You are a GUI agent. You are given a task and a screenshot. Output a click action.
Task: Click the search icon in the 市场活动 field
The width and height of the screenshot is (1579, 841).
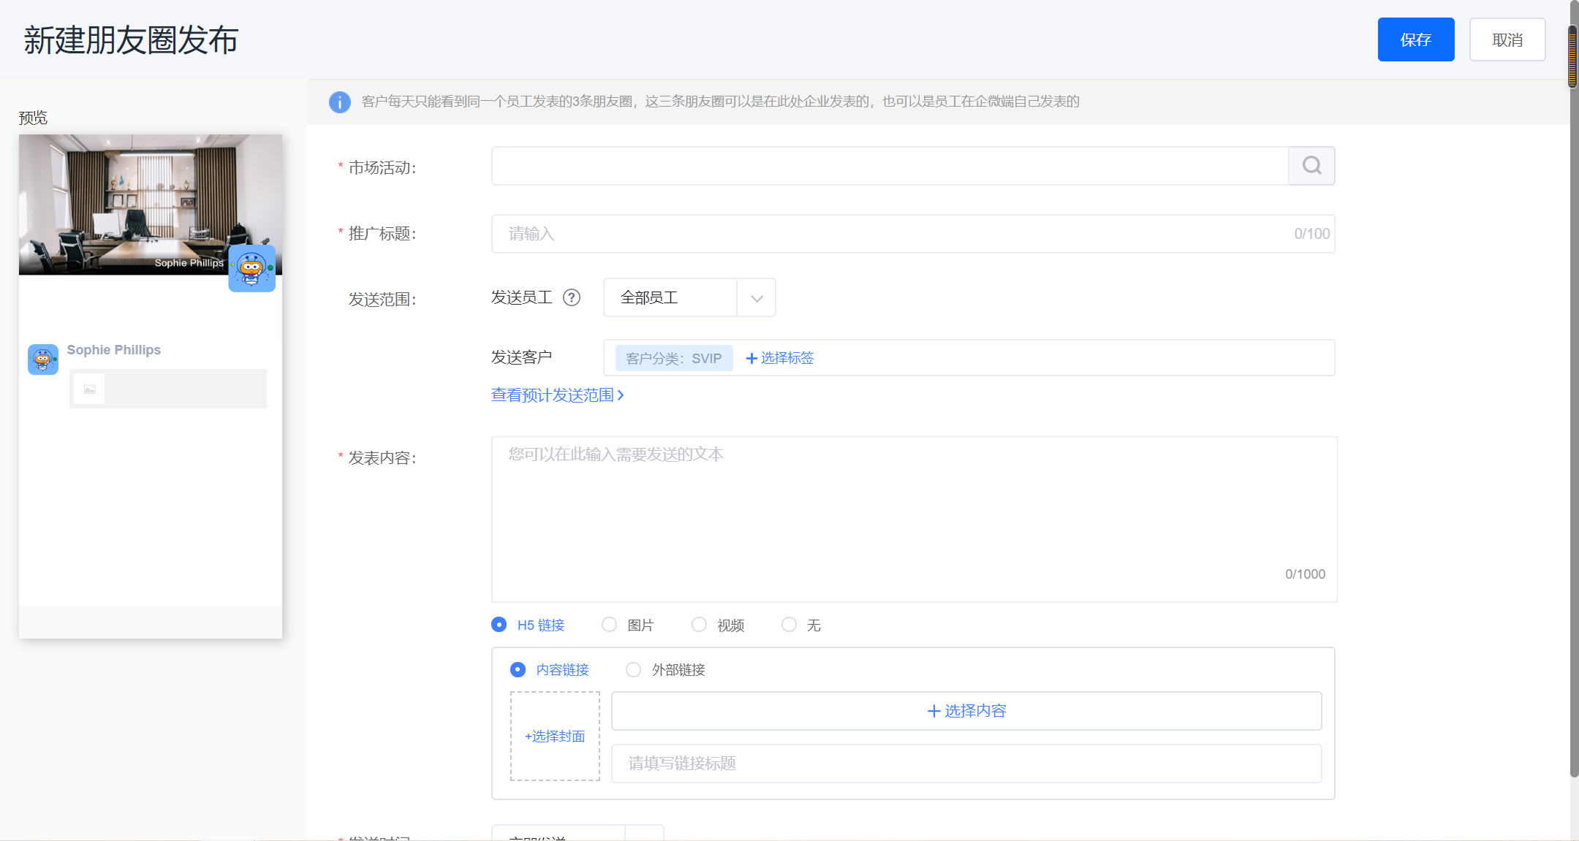point(1311,166)
